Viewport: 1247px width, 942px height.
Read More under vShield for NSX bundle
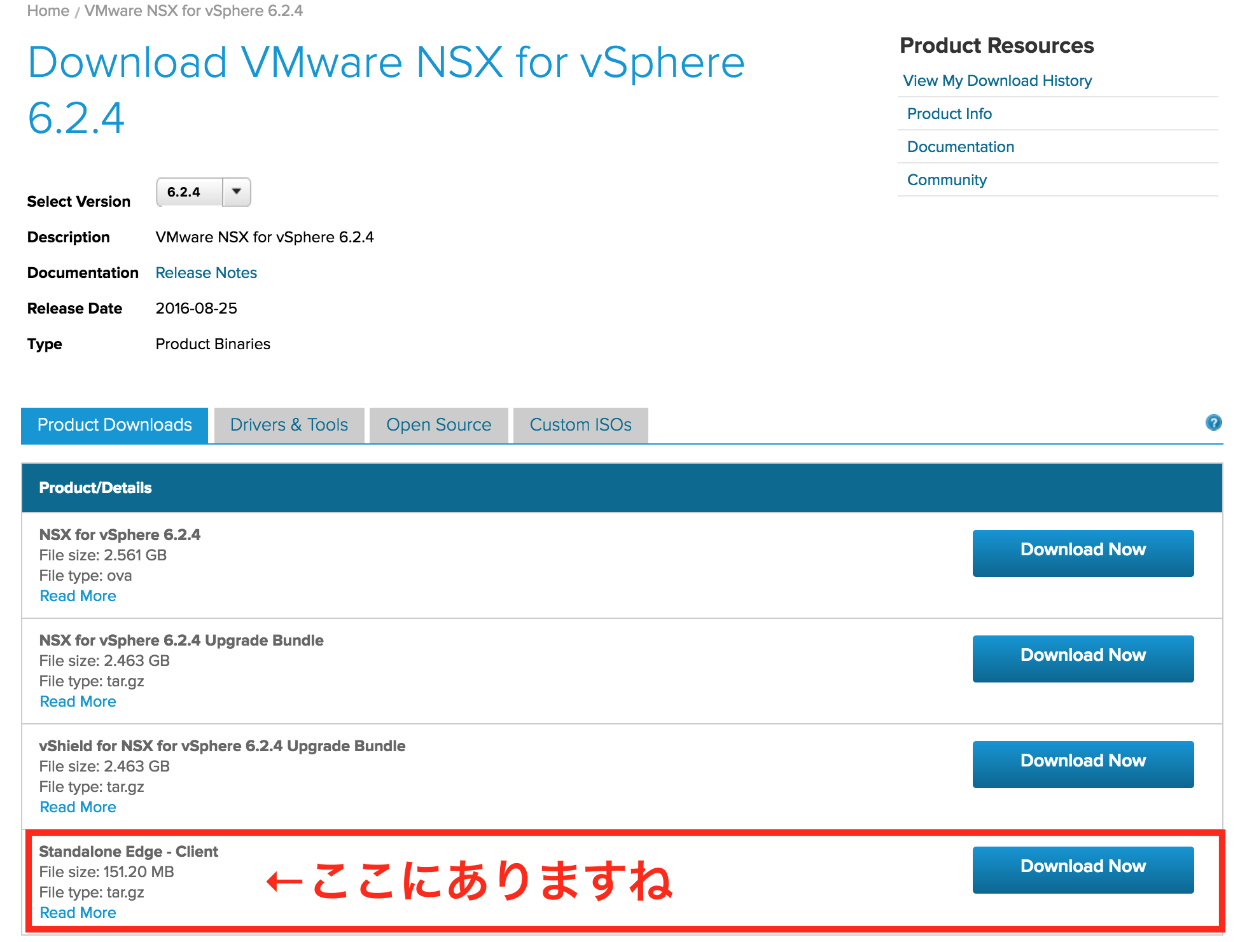(78, 807)
